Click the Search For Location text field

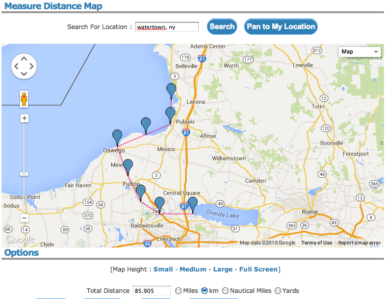(167, 27)
